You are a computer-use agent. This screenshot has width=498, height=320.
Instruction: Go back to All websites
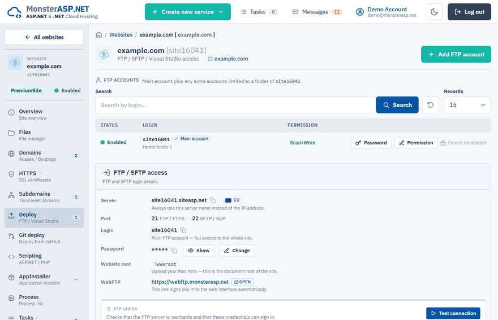tap(44, 37)
